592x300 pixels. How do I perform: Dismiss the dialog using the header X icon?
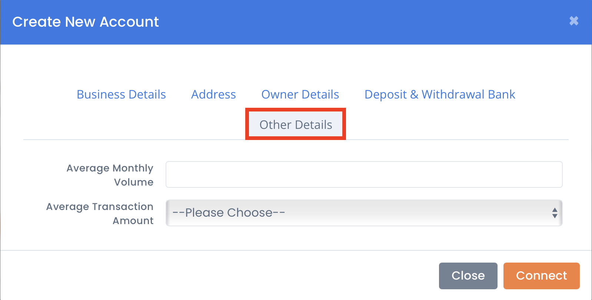coord(574,21)
